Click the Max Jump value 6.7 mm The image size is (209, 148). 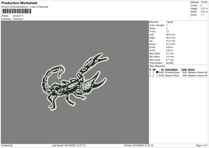click(170, 60)
